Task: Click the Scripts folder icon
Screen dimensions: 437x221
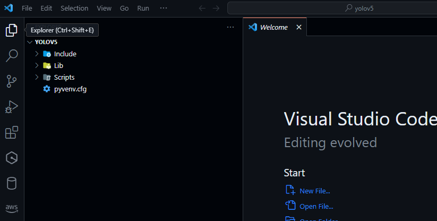Action: tap(47, 77)
